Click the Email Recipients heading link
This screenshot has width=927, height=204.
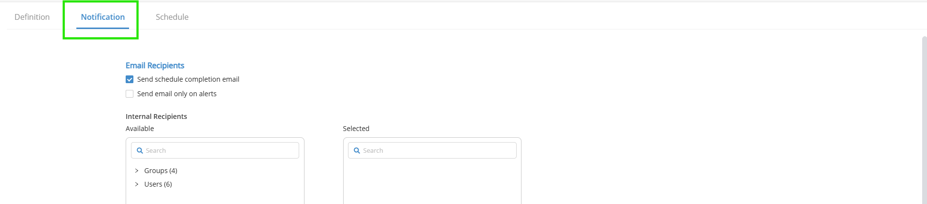(x=155, y=65)
